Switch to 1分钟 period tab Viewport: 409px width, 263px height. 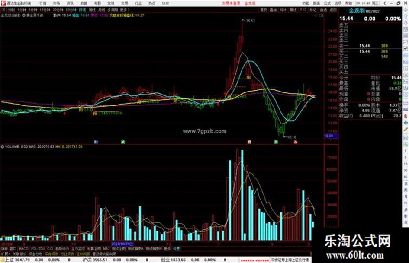click(x=22, y=10)
